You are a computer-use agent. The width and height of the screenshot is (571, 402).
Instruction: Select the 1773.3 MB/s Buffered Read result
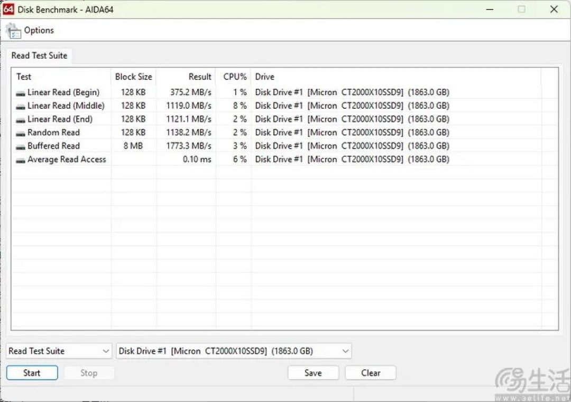(189, 146)
